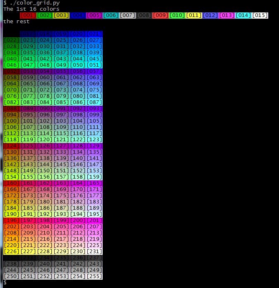This screenshot has height=288, width=279.
Task: Click the [145] gray-mauve cell
Action: pyautogui.click(x=61, y=165)
